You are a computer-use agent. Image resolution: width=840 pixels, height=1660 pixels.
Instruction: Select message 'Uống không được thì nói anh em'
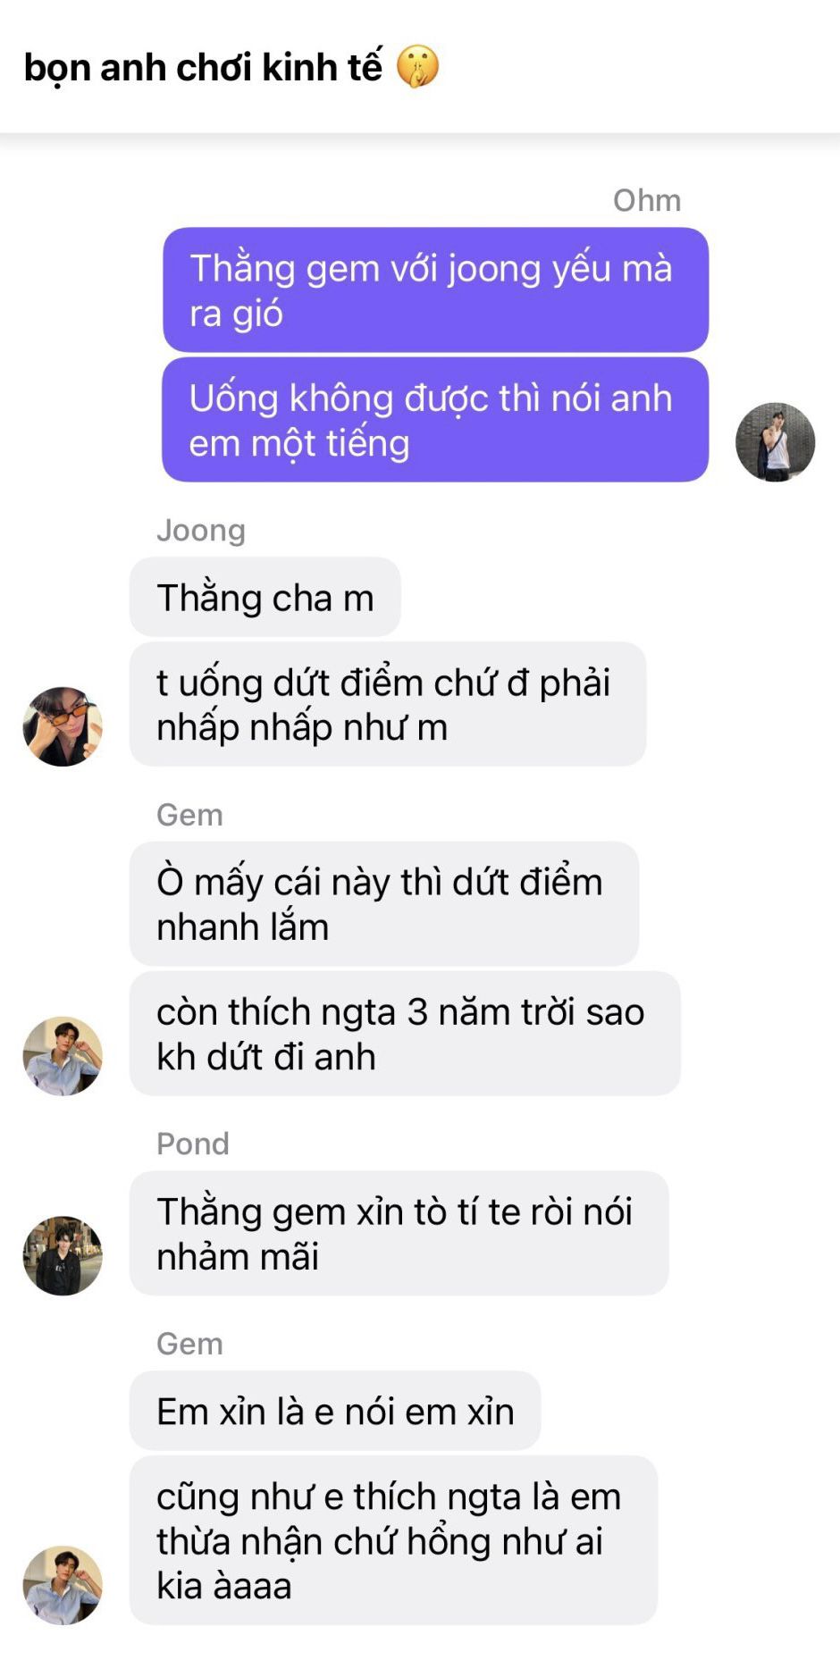[435, 420]
